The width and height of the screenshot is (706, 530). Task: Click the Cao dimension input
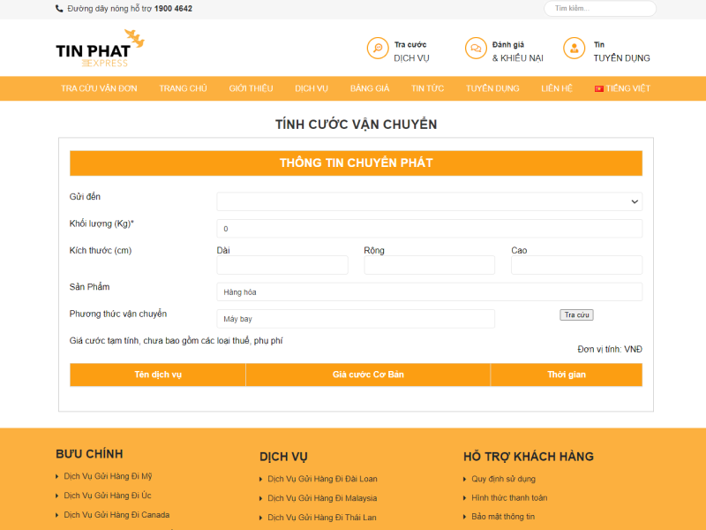[x=577, y=265]
